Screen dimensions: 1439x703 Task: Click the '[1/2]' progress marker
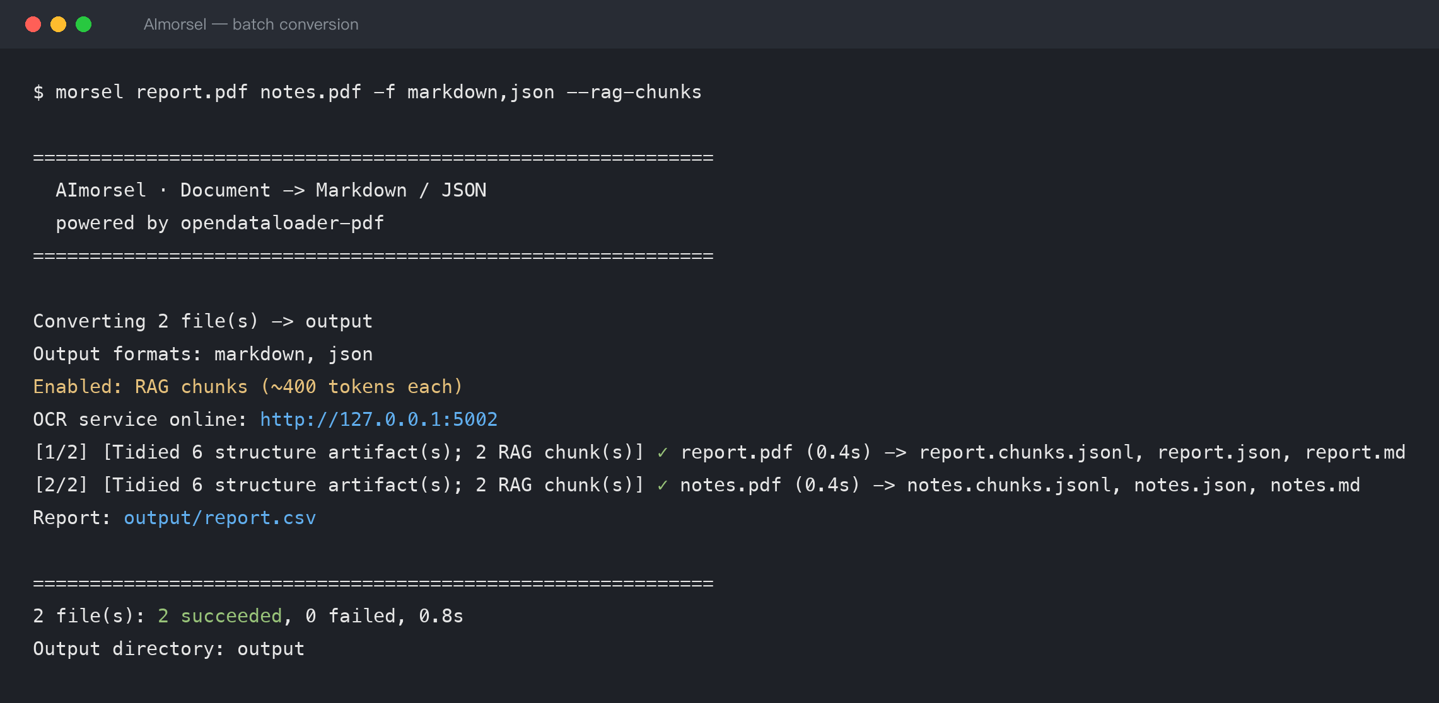click(x=61, y=452)
